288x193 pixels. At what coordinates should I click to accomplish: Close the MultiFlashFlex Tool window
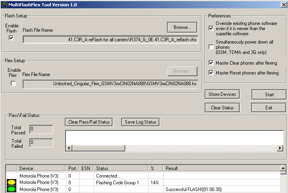click(x=284, y=5)
